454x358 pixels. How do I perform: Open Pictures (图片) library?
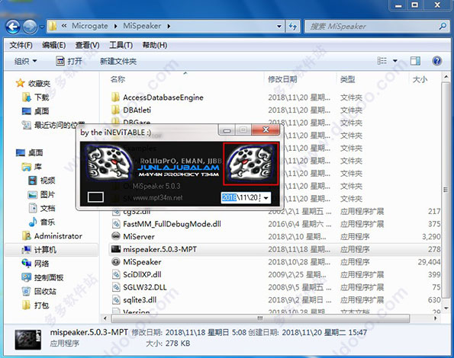pyautogui.click(x=41, y=194)
